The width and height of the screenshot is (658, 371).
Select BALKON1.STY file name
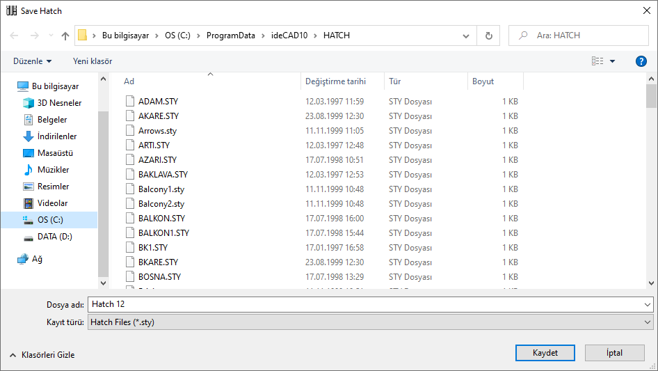(163, 233)
